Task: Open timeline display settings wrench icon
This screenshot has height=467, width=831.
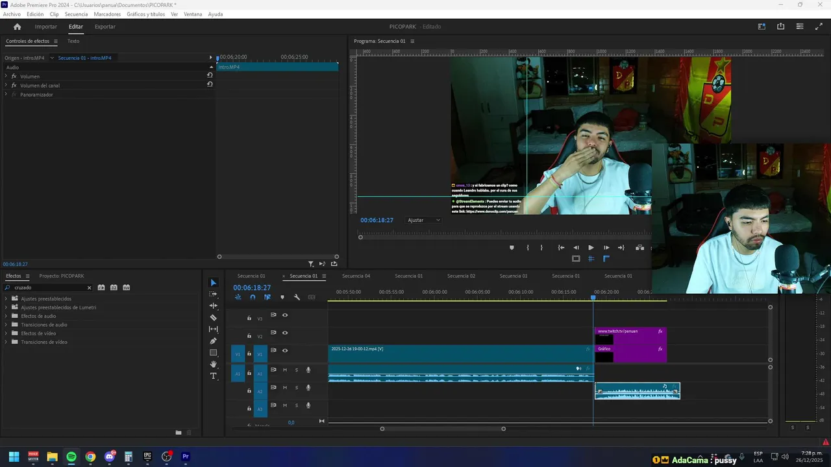Action: [x=297, y=297]
